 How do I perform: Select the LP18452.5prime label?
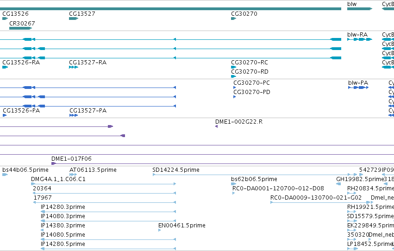pyautogui.click(x=369, y=244)
